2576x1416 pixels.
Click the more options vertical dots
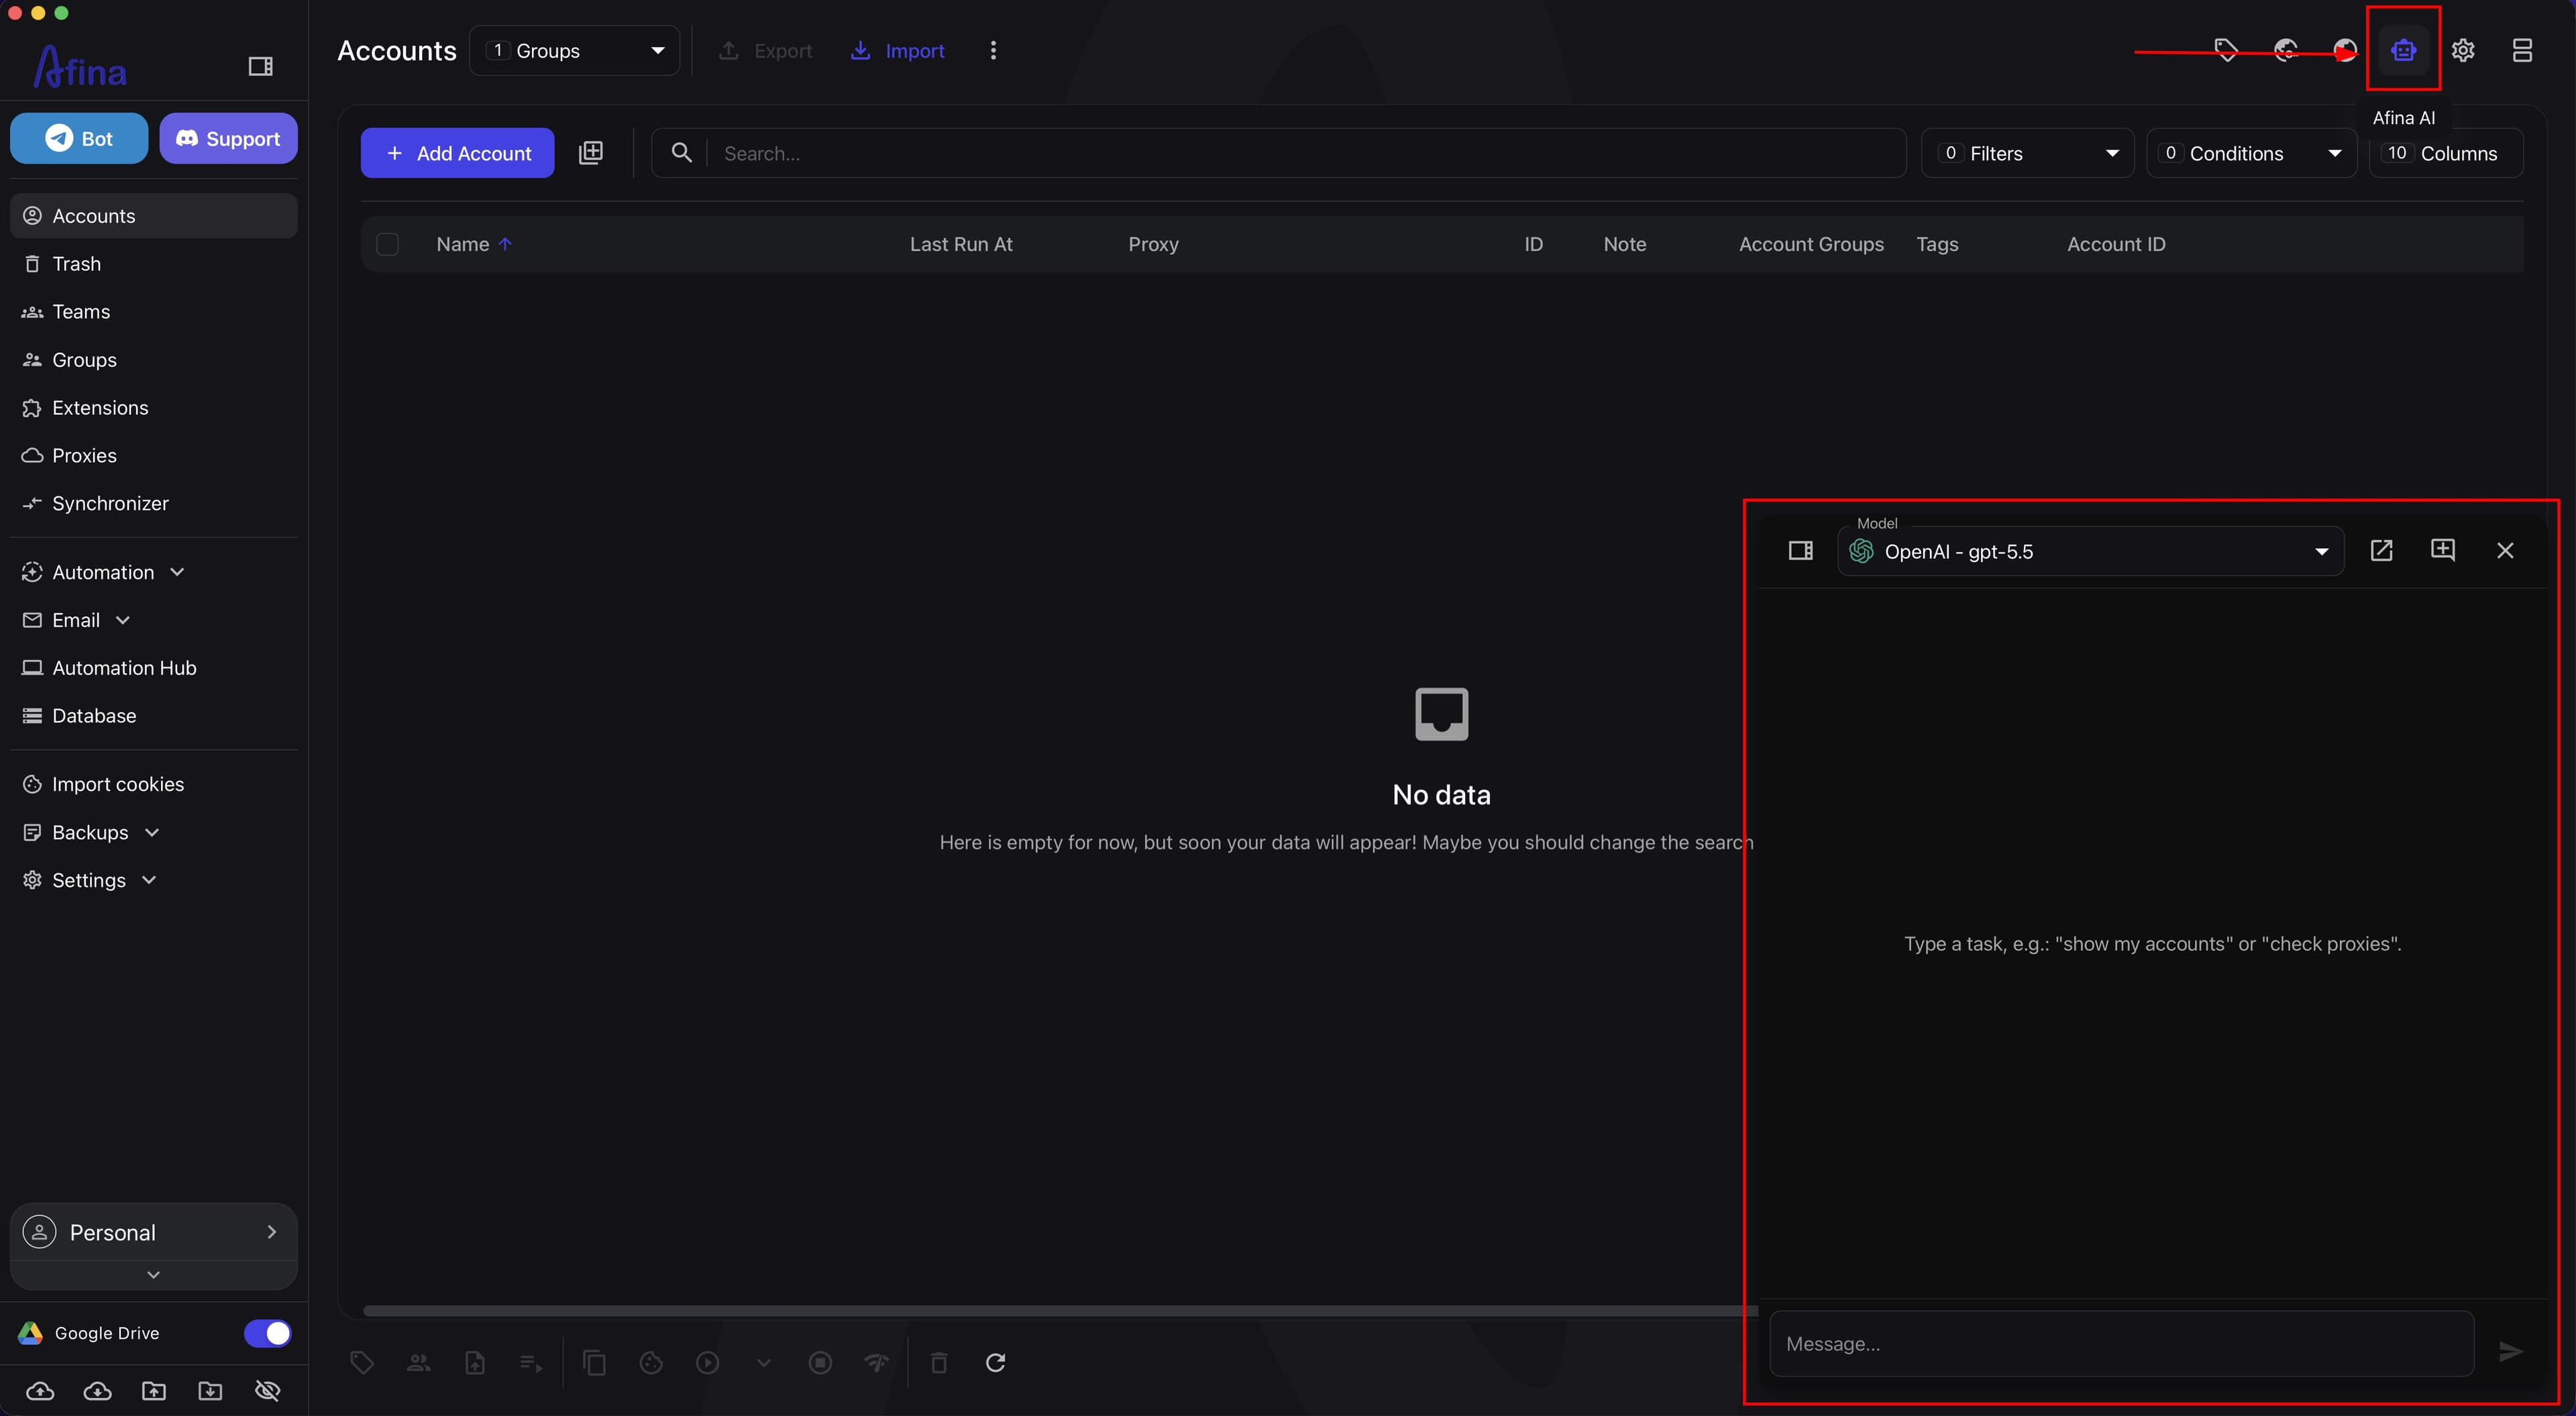993,50
